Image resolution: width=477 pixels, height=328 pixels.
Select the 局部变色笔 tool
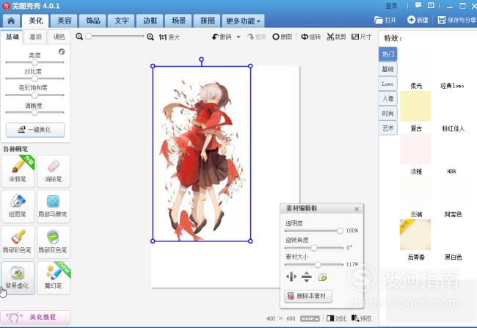pyautogui.click(x=54, y=242)
